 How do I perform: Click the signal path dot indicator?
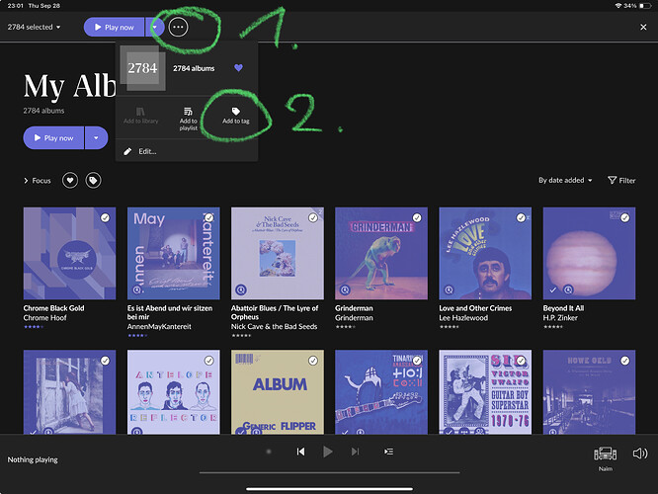pyautogui.click(x=269, y=452)
